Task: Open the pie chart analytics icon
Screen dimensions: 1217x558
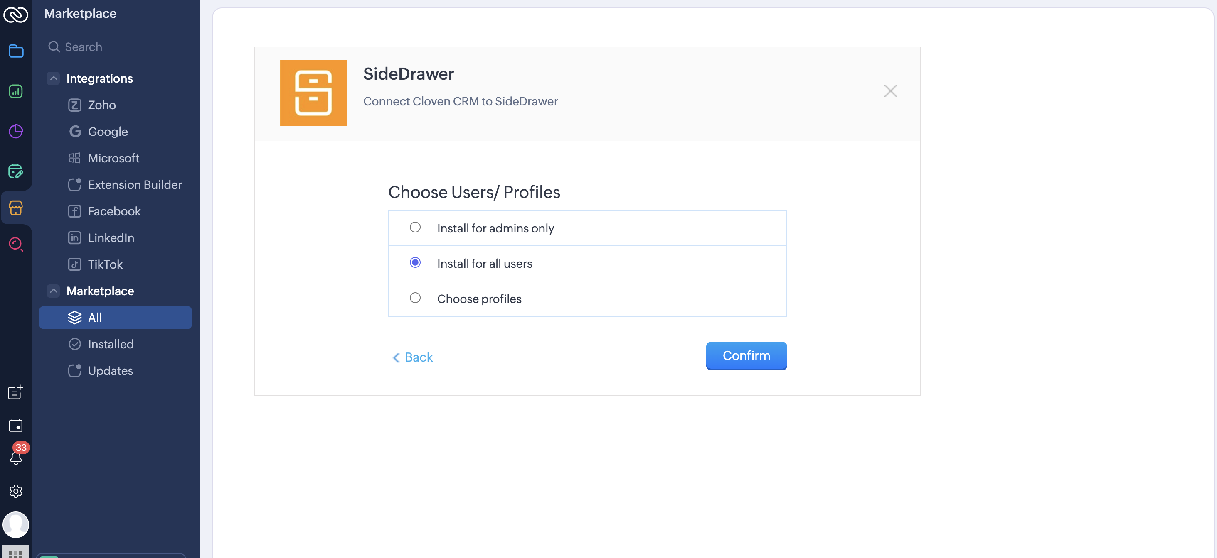Action: tap(16, 131)
